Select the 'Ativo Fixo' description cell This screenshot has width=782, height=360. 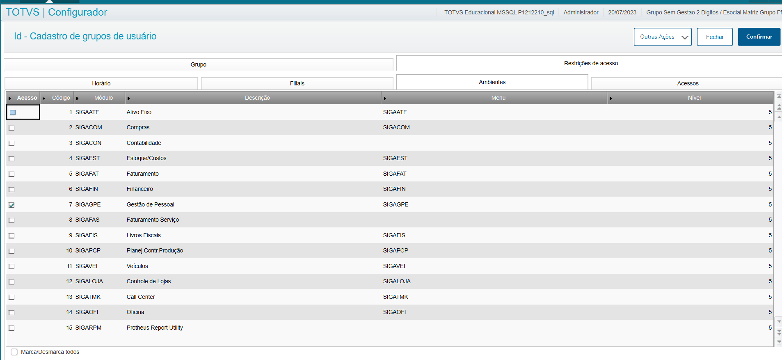(139, 112)
